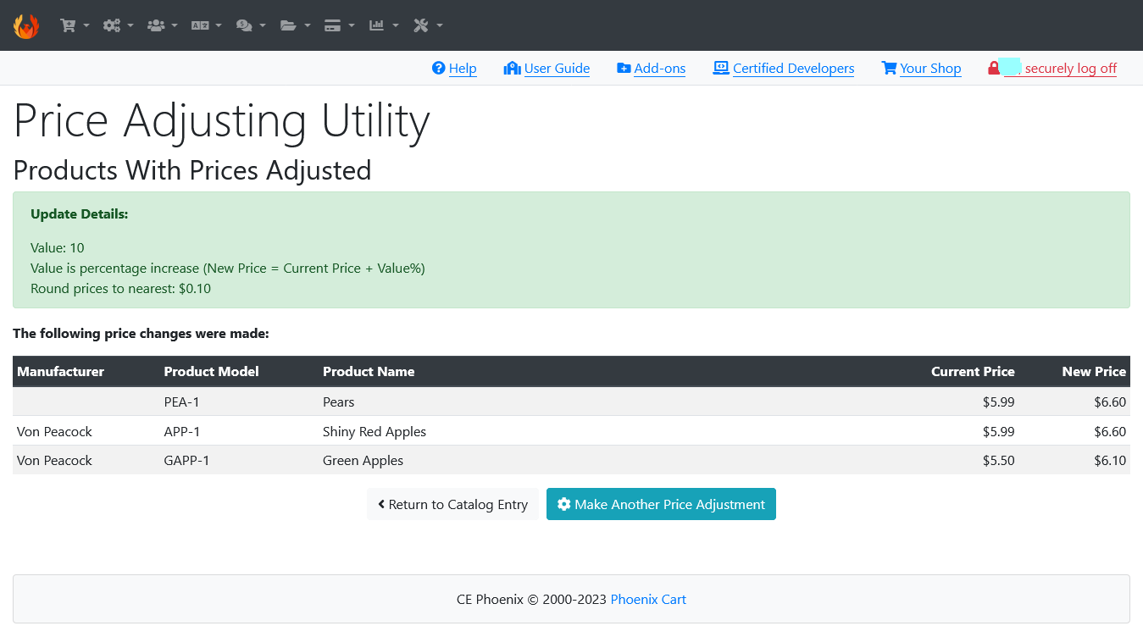Click the Update Details heading
Image resolution: width=1143 pixels, height=637 pixels.
tap(79, 214)
